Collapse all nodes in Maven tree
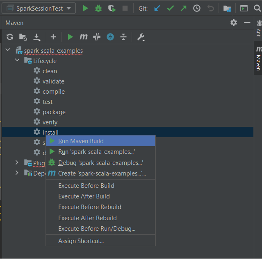 tap(123, 37)
